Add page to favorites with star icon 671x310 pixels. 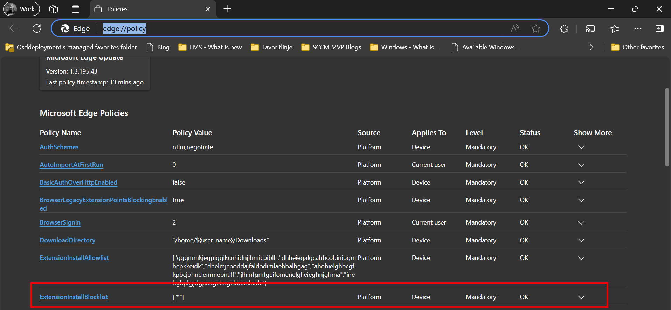[535, 28]
